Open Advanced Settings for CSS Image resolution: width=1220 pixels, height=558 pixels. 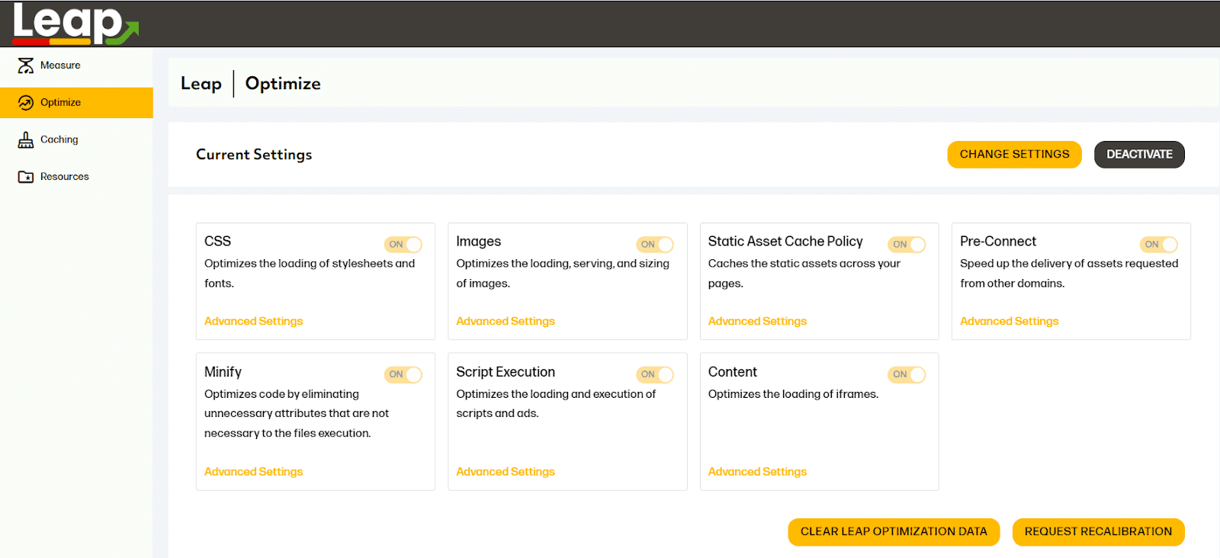(254, 322)
